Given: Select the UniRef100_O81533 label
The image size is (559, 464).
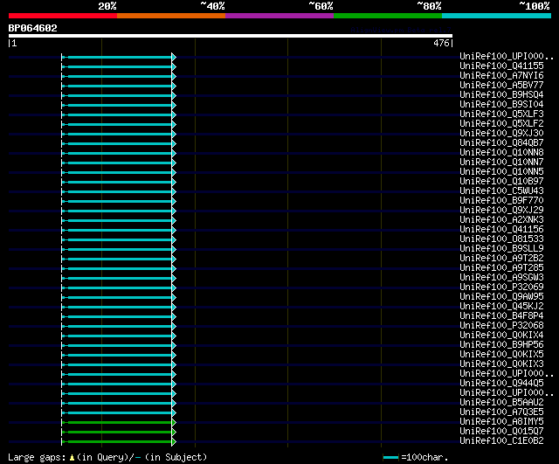Looking at the screenshot, I should click(x=501, y=239).
